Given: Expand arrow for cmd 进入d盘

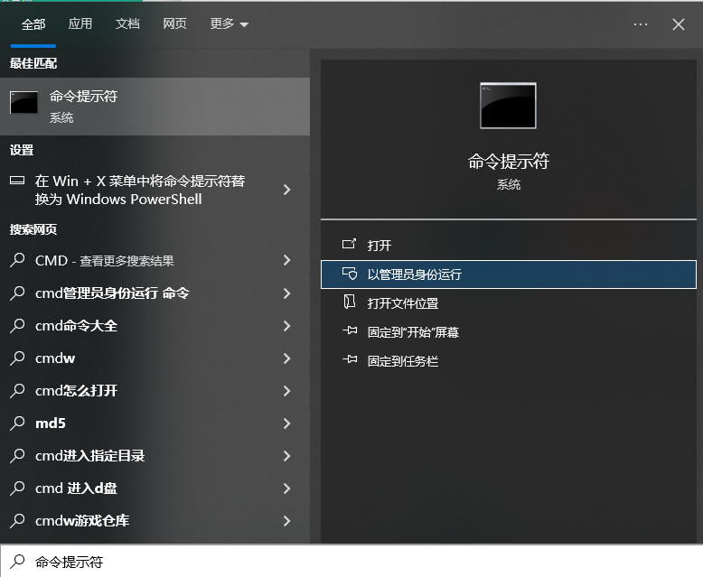Looking at the screenshot, I should 287,489.
